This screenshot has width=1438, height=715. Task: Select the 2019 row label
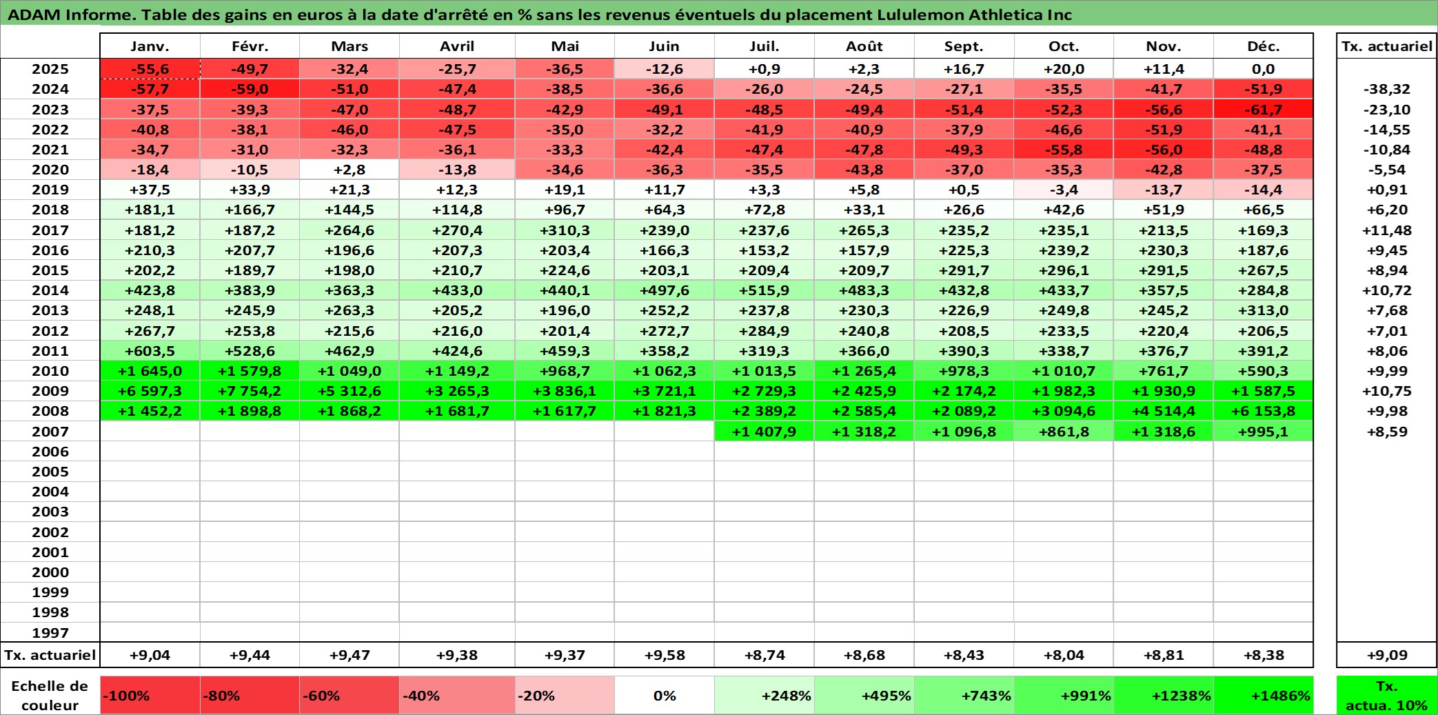50,190
